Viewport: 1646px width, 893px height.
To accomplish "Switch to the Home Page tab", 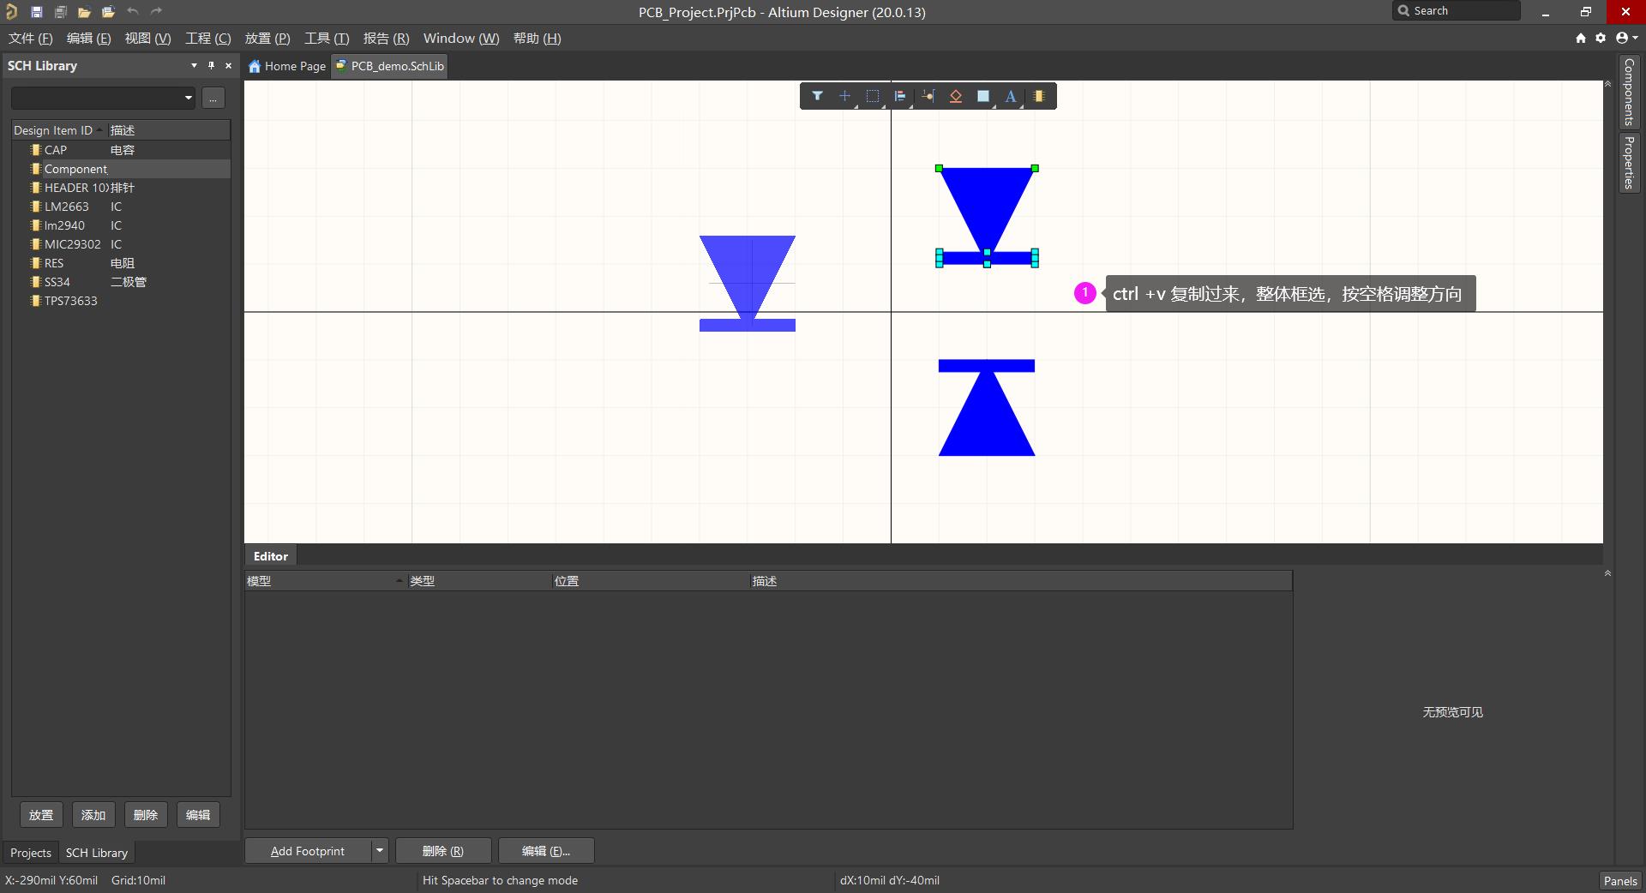I will (287, 66).
